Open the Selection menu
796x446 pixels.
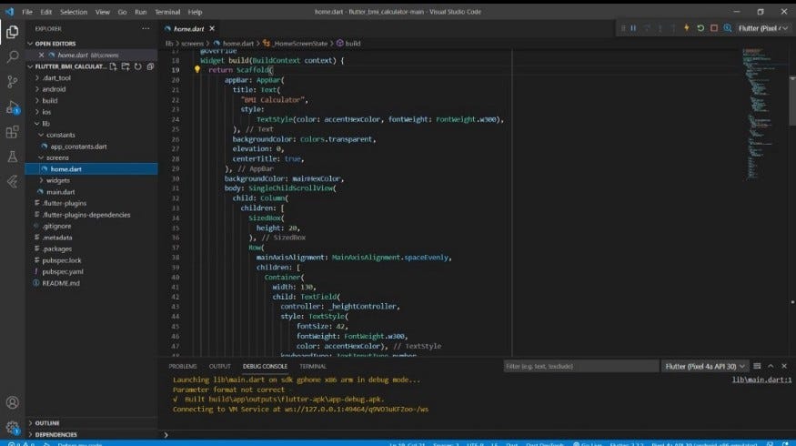[74, 12]
